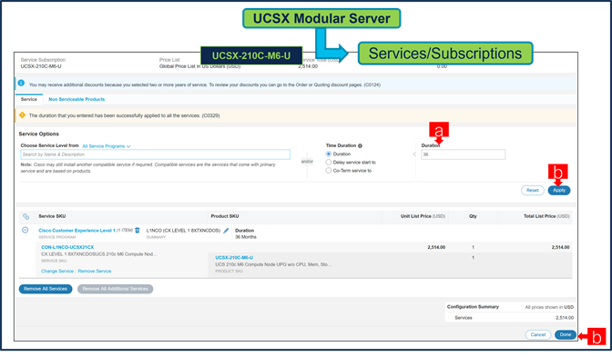
Task: Click the Done button
Action: click(566, 334)
